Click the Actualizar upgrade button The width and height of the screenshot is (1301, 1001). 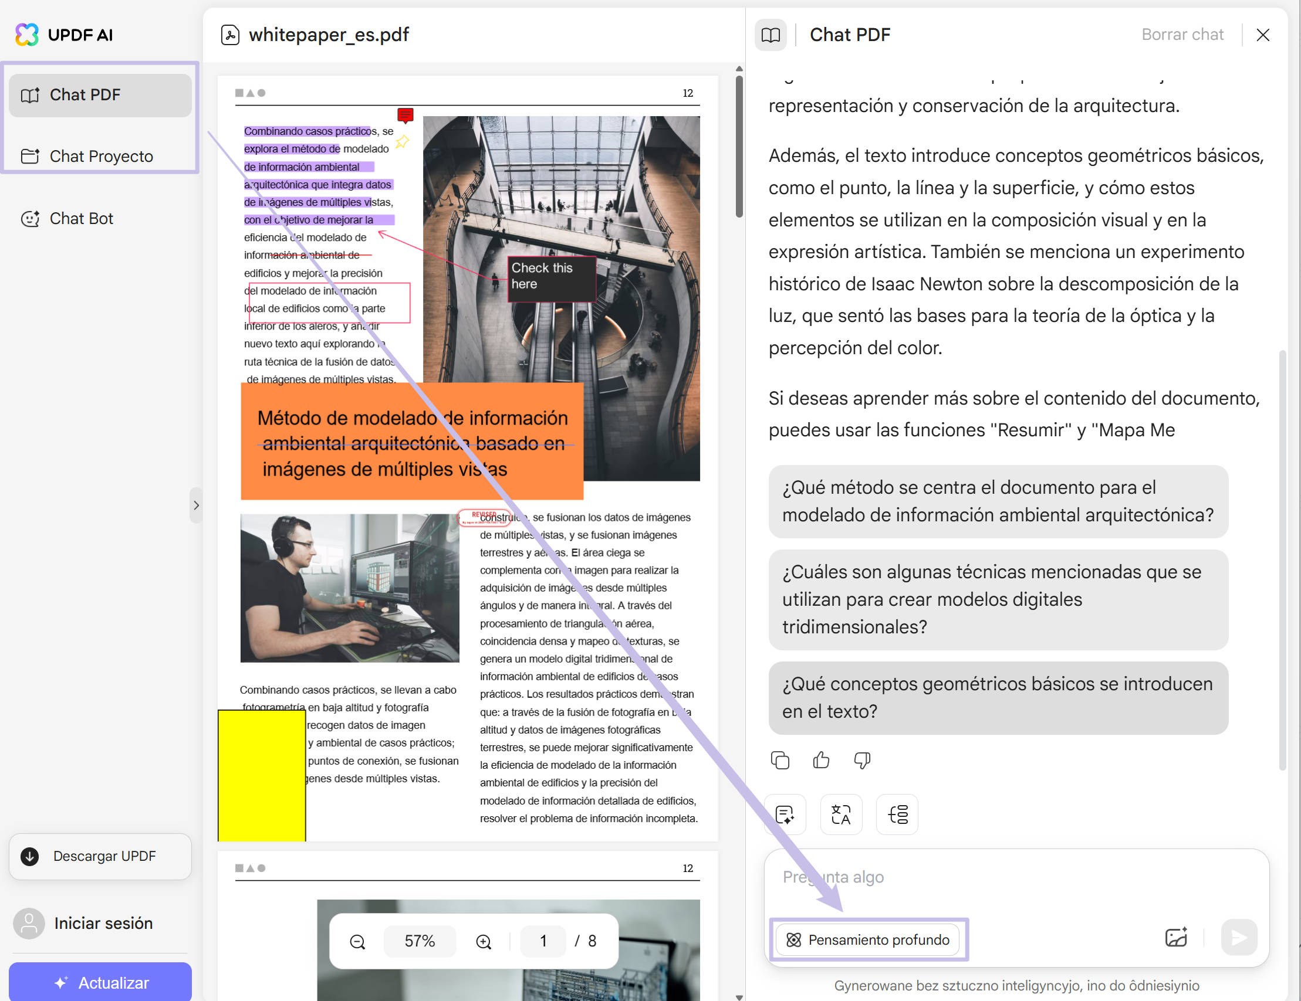point(100,982)
